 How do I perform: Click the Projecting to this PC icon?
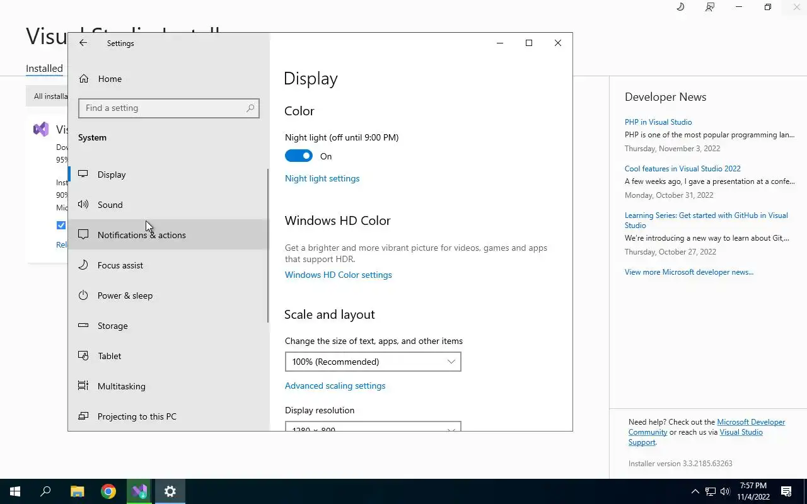83,416
